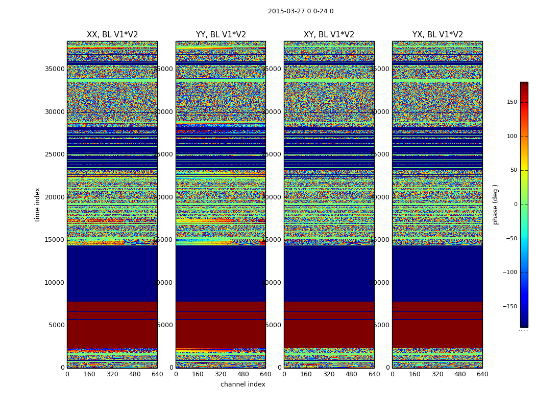Click the date title 2015-03-27 0.0-24.0

[x=301, y=11]
